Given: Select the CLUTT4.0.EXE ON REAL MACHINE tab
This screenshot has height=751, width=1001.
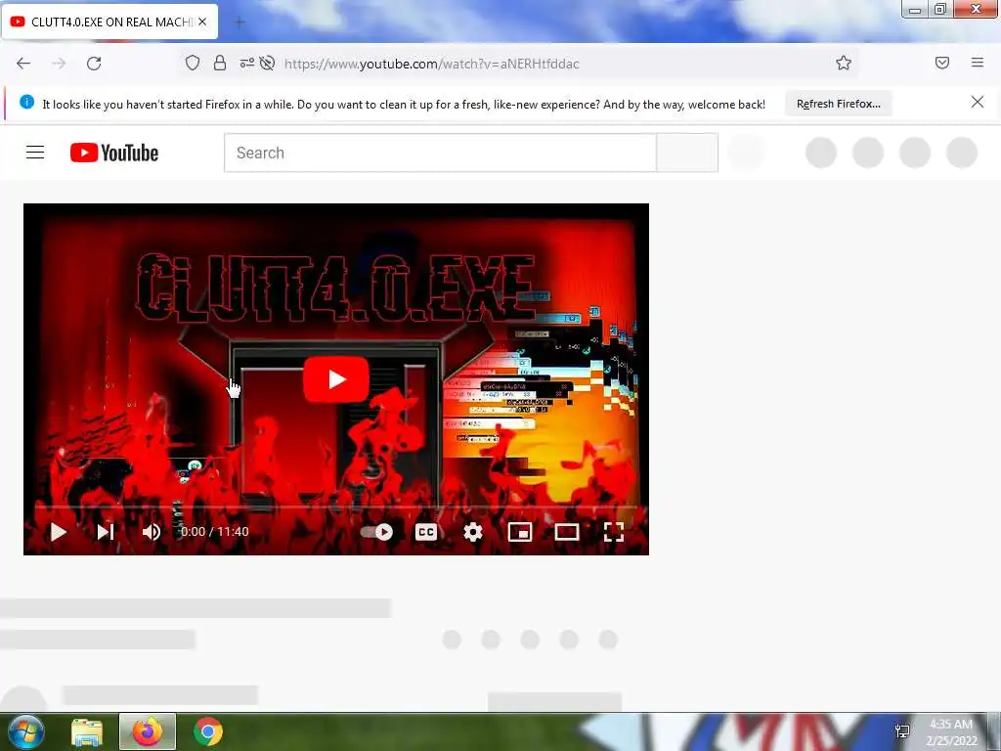Looking at the screenshot, I should pos(109,22).
